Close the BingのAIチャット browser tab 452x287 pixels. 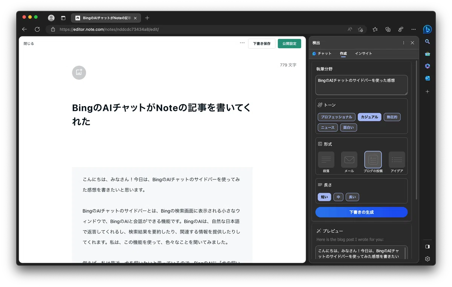(135, 18)
